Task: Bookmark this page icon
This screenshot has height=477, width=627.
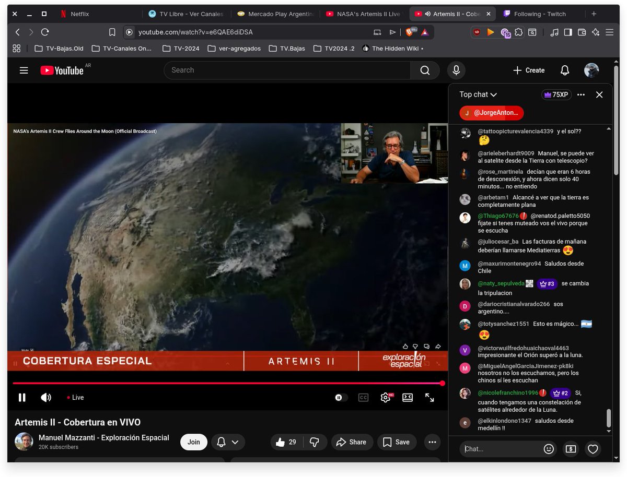Action: [112, 32]
